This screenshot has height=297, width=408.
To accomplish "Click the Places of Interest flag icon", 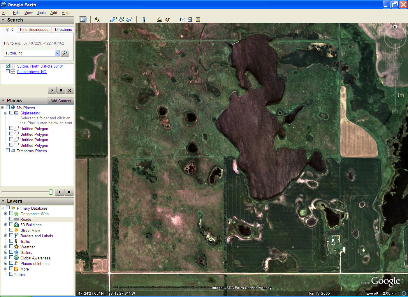I will point(16,264).
